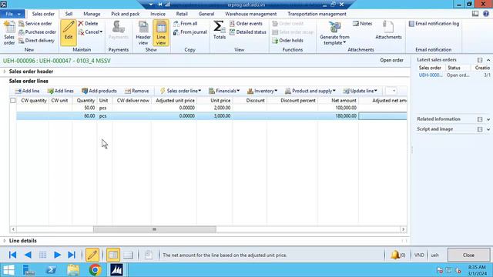
Task: Open Notes
Action: (x=362, y=24)
